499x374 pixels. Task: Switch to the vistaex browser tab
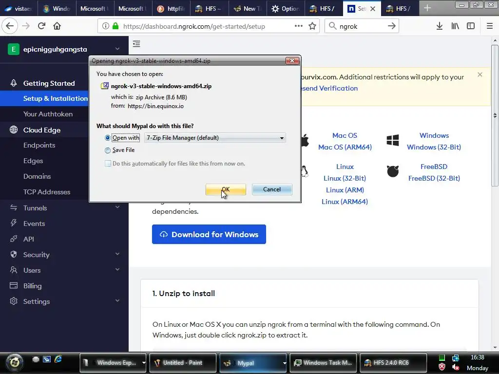[19, 9]
